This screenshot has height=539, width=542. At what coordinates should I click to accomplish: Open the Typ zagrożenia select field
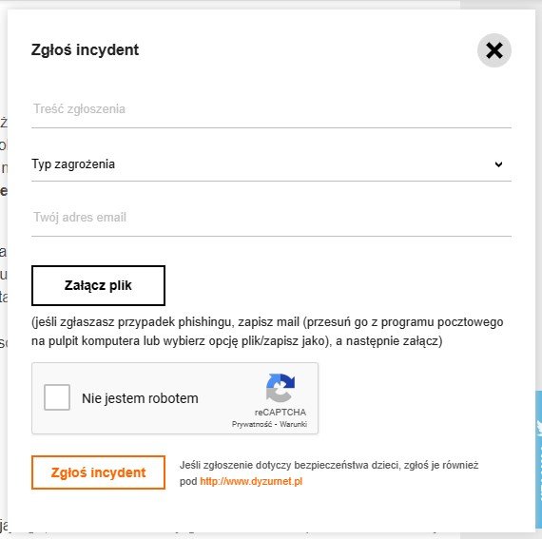point(271,164)
